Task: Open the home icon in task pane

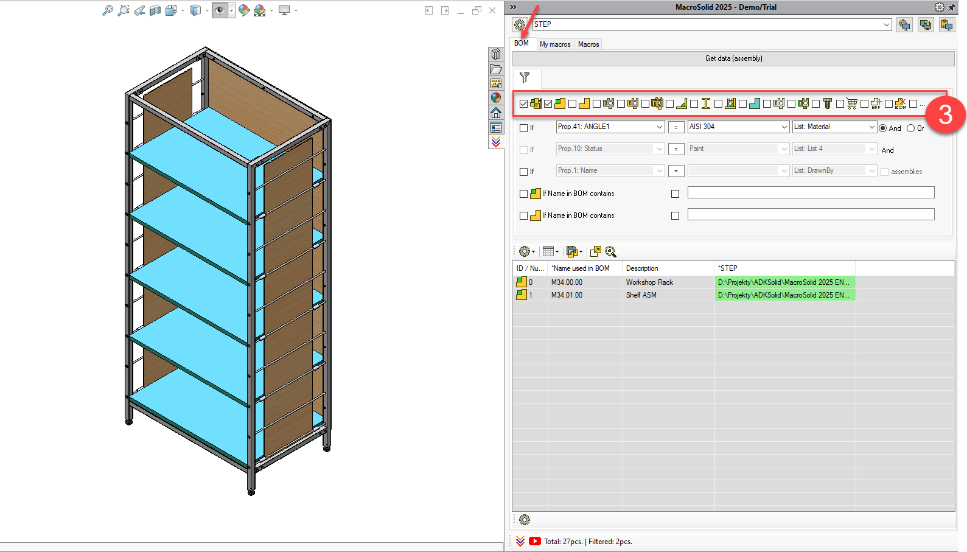Action: coord(496,113)
